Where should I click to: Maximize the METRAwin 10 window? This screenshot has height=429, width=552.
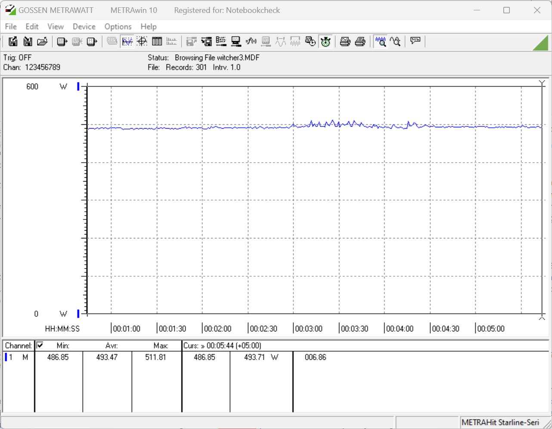pos(507,10)
